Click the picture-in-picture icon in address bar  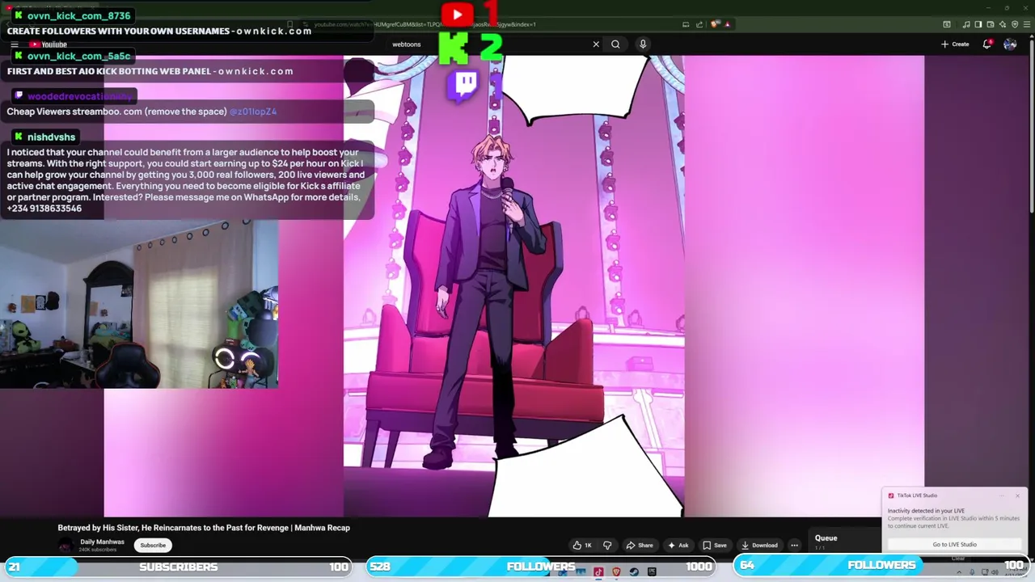(686, 24)
